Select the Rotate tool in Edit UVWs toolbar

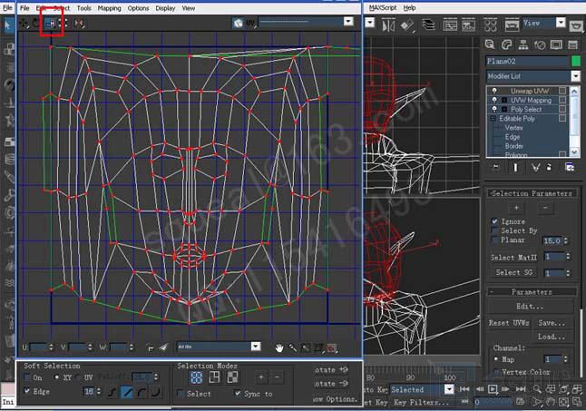pos(36,24)
